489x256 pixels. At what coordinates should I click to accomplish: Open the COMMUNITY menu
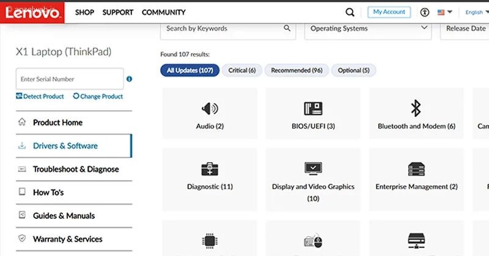point(164,12)
